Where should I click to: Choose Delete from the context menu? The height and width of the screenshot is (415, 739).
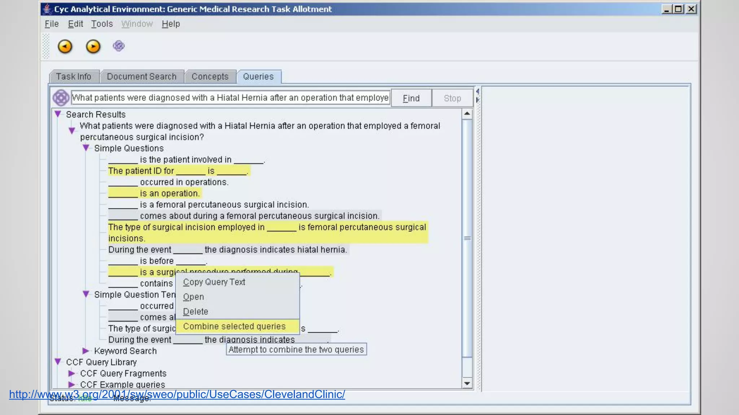click(x=238, y=312)
